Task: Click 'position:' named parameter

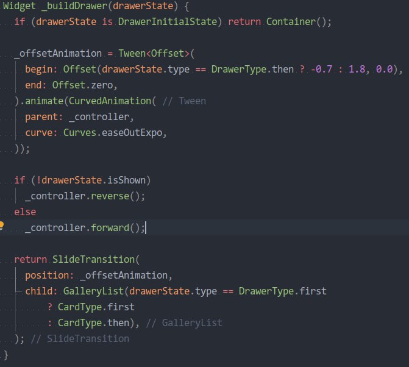Action: [49, 276]
